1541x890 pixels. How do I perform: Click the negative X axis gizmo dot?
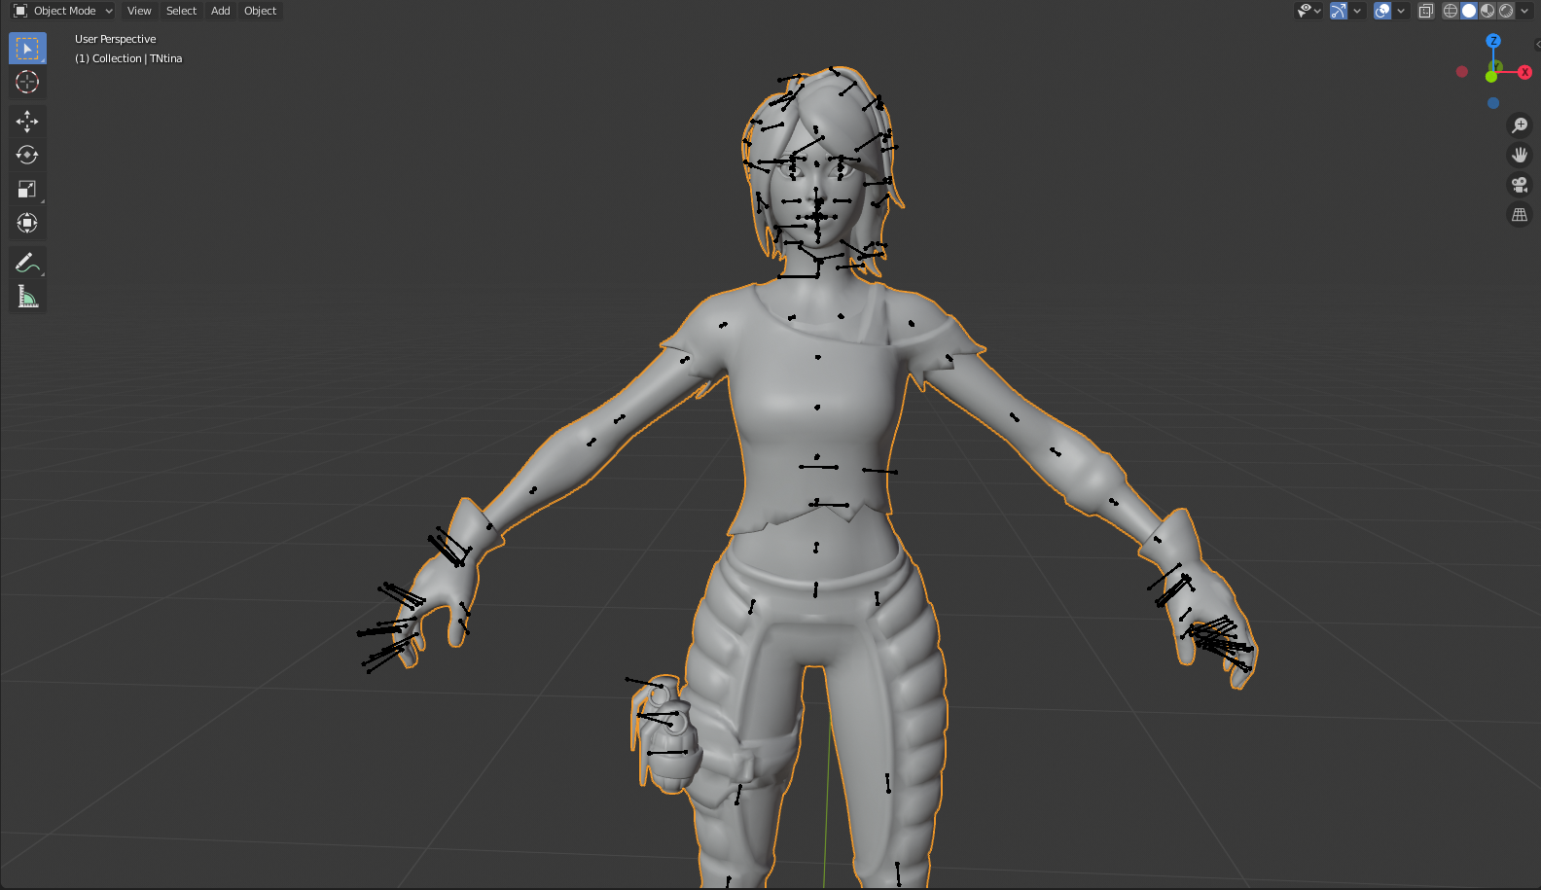click(1461, 72)
